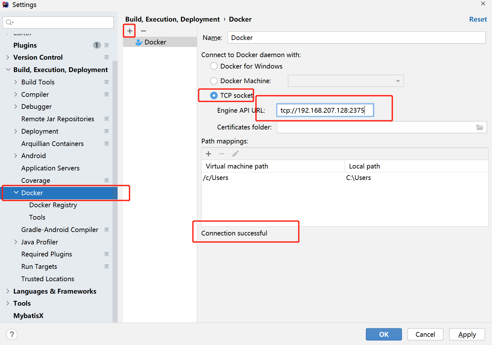Click the minus icon to remove Docker configuration

click(x=143, y=31)
